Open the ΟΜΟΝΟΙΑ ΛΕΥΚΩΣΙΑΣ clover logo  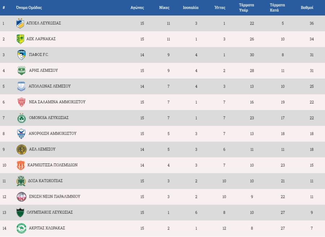(22, 118)
